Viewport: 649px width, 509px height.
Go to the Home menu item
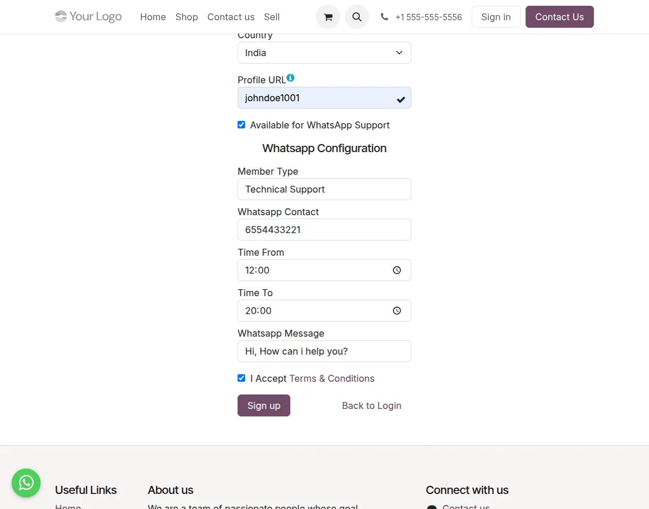click(153, 17)
